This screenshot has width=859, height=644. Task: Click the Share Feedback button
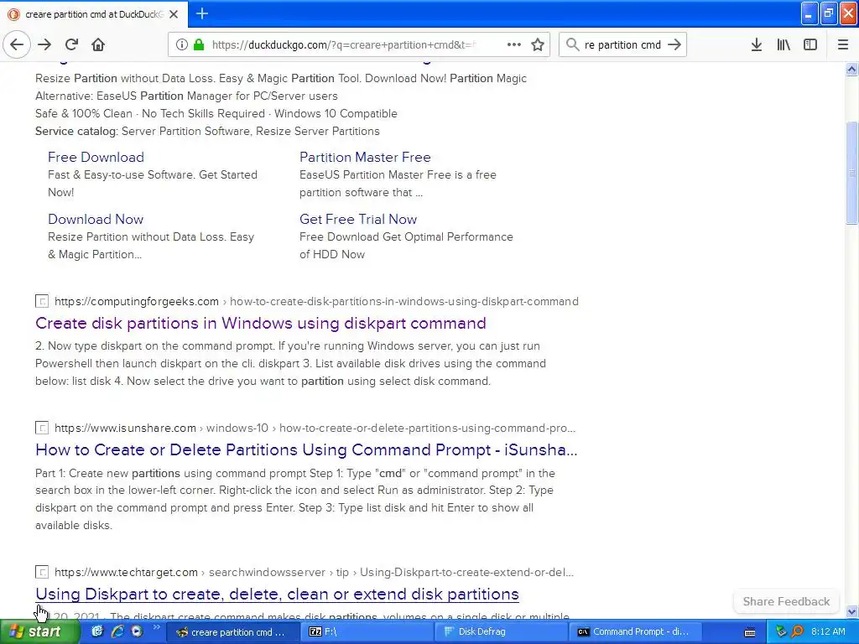[786, 601]
